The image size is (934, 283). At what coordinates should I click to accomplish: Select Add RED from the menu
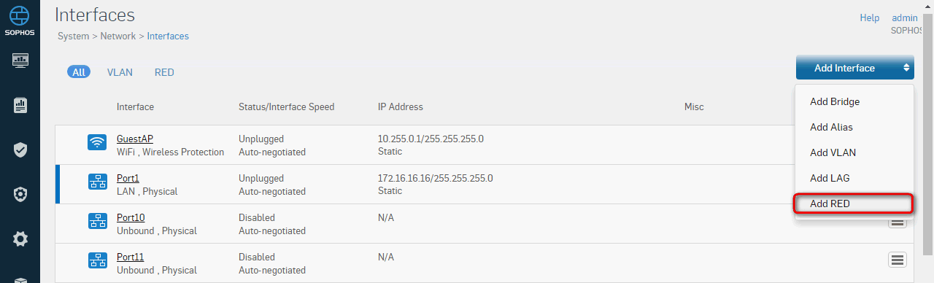click(854, 204)
